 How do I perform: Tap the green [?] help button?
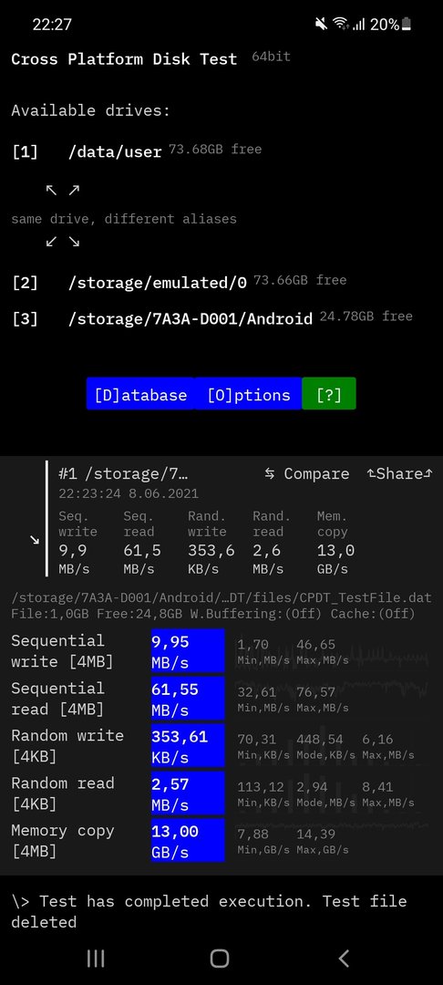point(329,394)
